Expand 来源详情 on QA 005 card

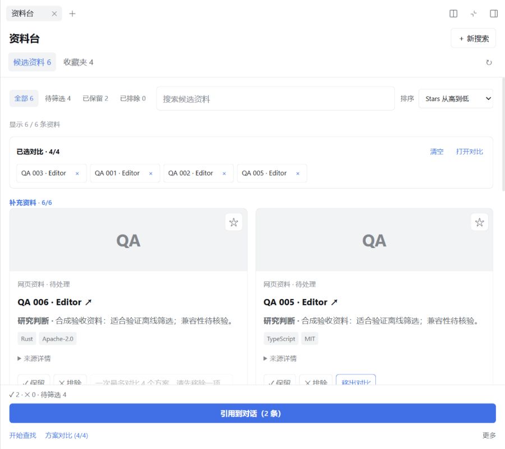click(280, 359)
